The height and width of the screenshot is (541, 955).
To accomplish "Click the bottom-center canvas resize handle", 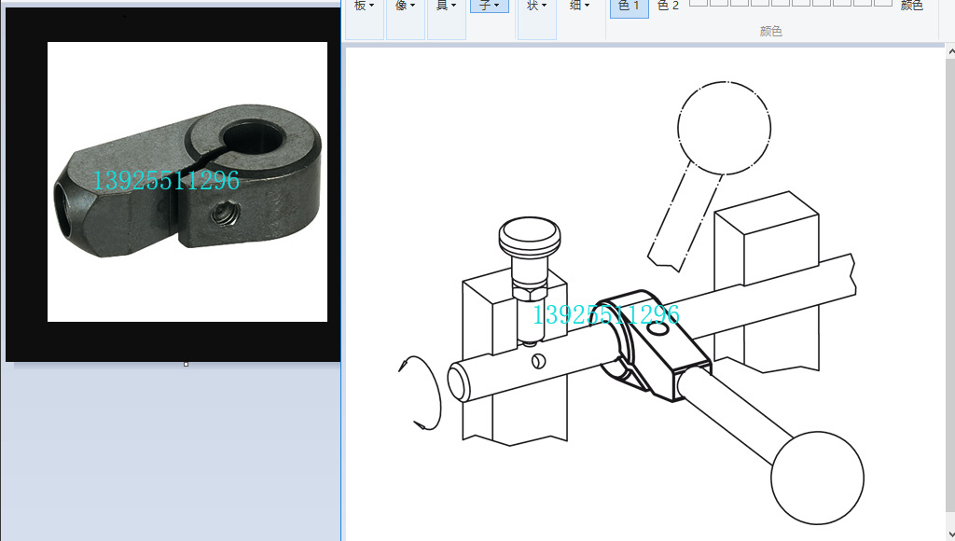I will 186,364.
